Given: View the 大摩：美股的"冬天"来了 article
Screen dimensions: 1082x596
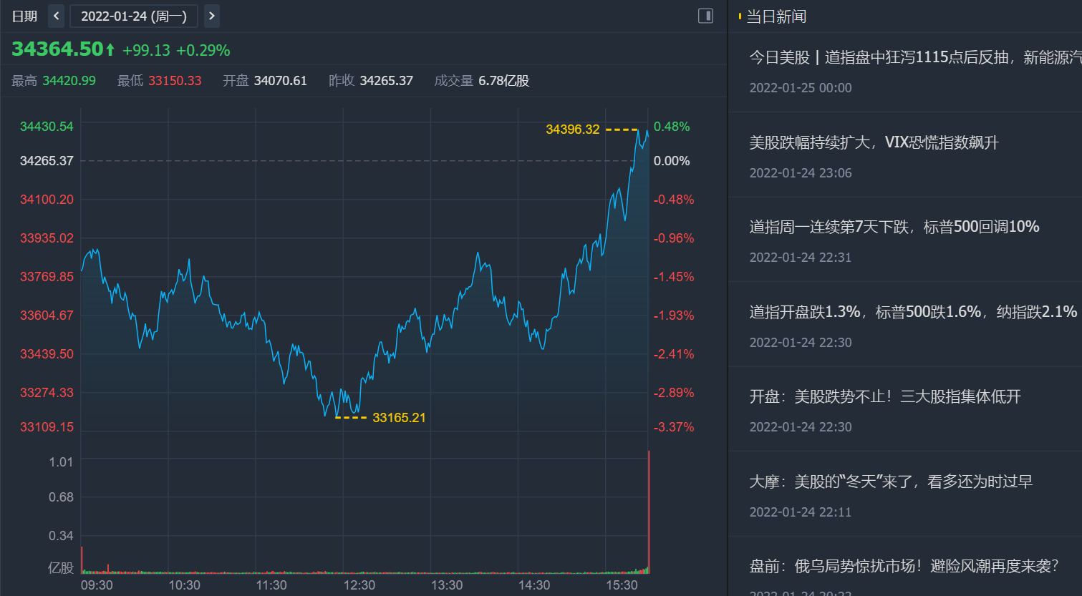Looking at the screenshot, I should pyautogui.click(x=891, y=482).
